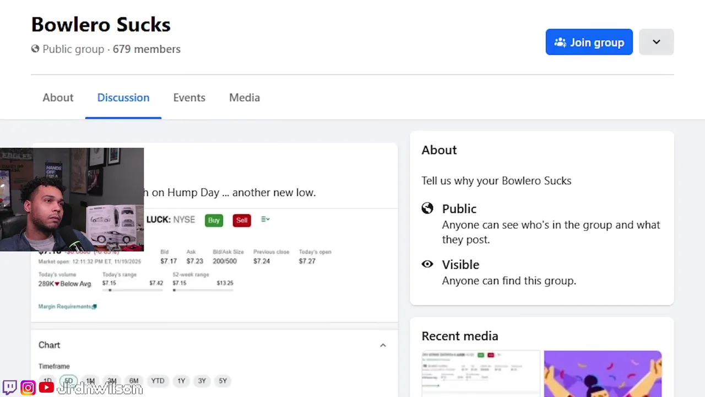The width and height of the screenshot is (705, 397).
Task: Click the webcam overlay video
Action: (72, 200)
